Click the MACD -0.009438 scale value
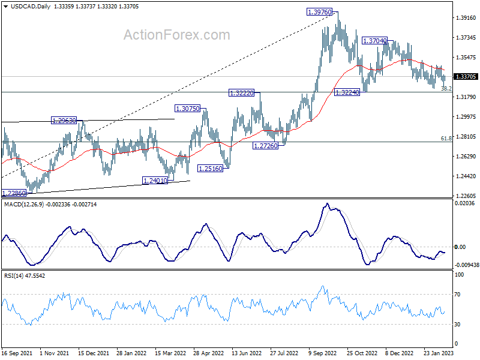The width and height of the screenshot is (480, 360). [467, 265]
